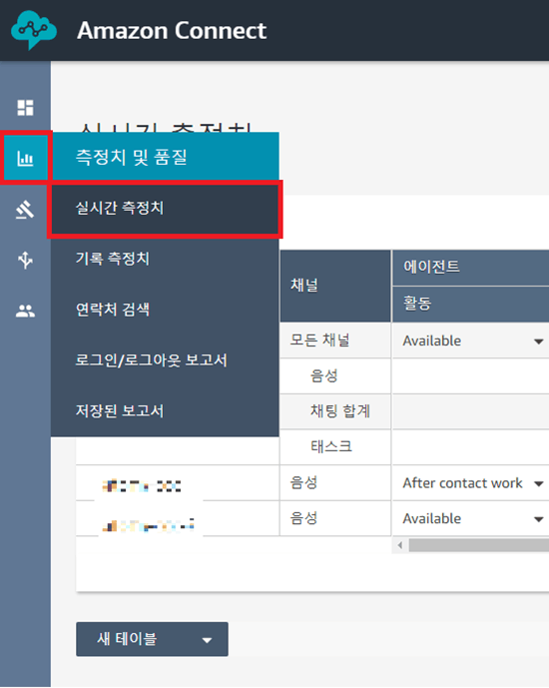Select the Metrics and quality bar chart icon

25,158
